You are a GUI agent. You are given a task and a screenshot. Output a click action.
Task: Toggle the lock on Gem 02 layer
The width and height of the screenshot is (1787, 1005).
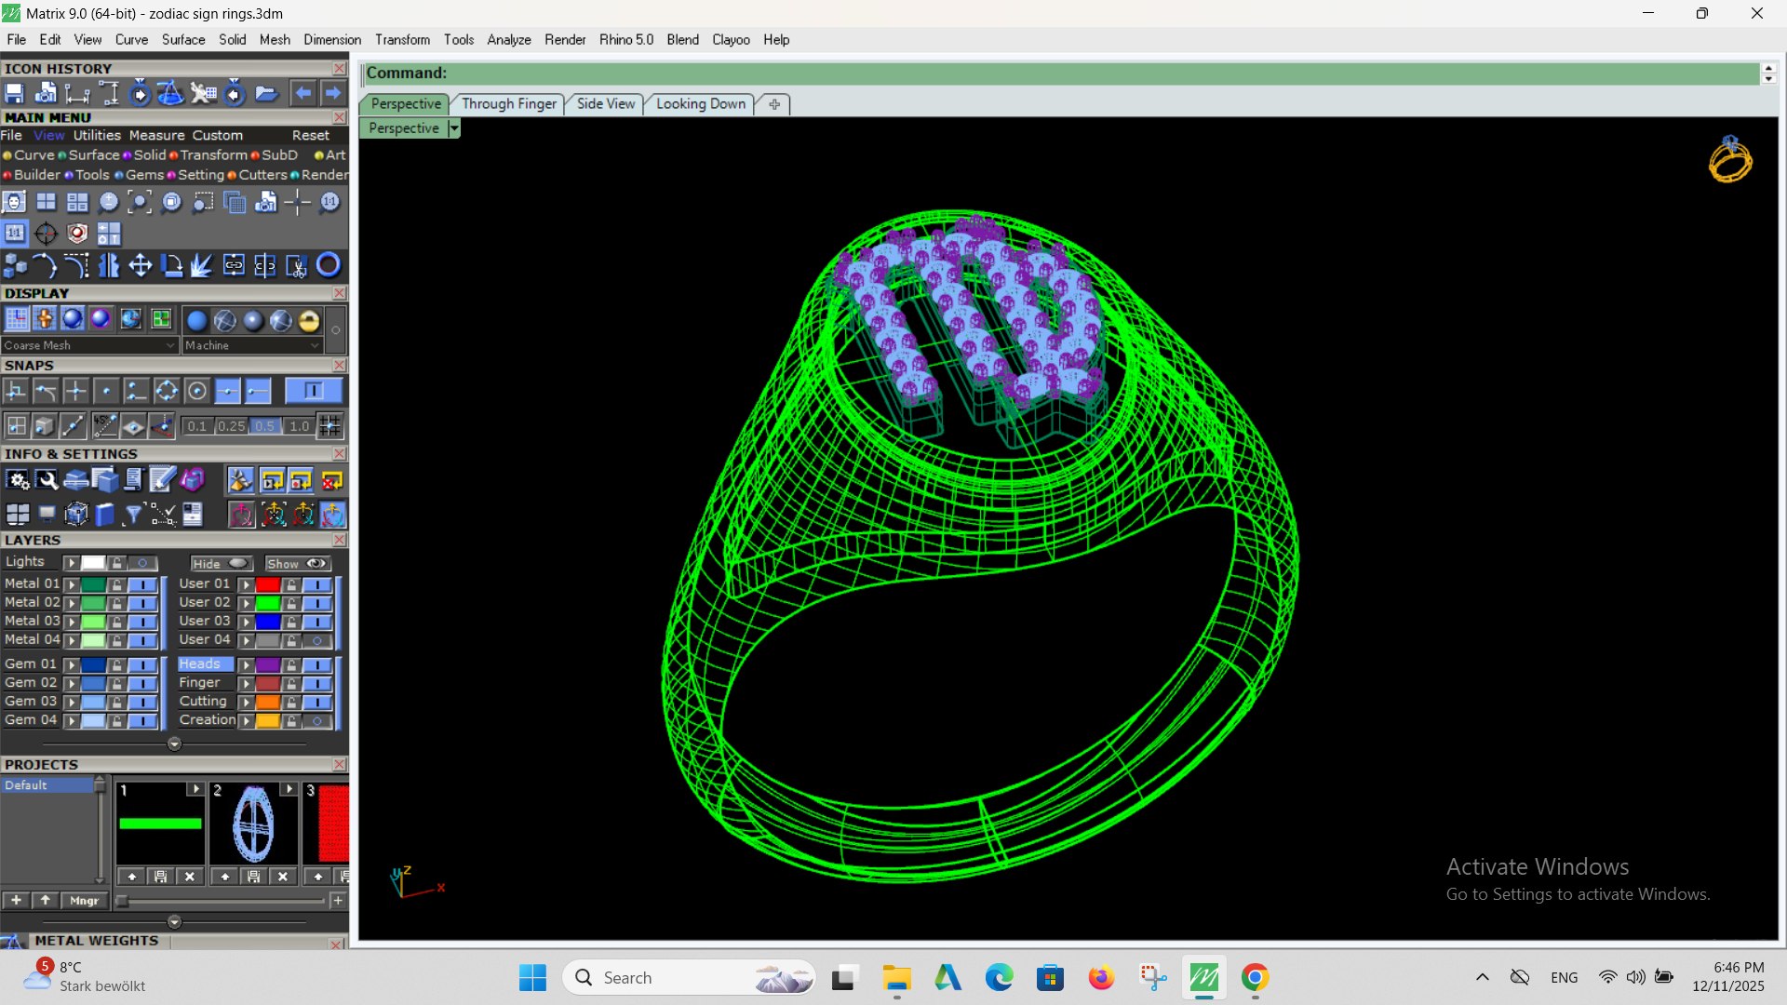pyautogui.click(x=116, y=684)
